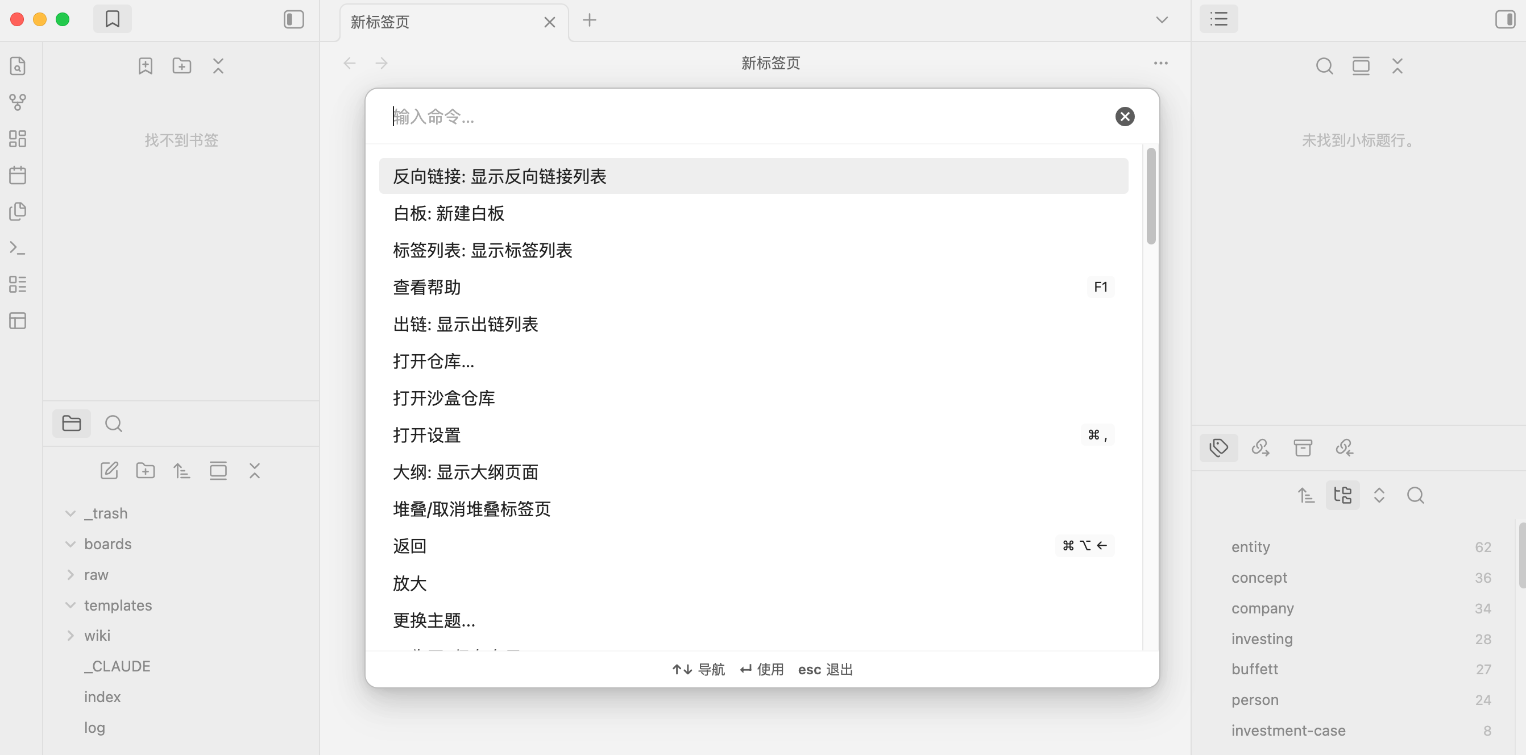This screenshot has width=1526, height=755.
Task: Toggle the left sidebar collapse icon
Action: click(294, 19)
